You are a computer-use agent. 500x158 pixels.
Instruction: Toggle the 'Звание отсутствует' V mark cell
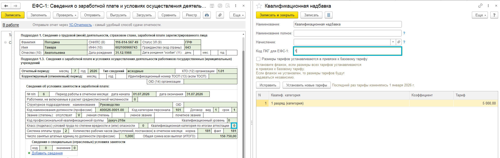coord(79,115)
